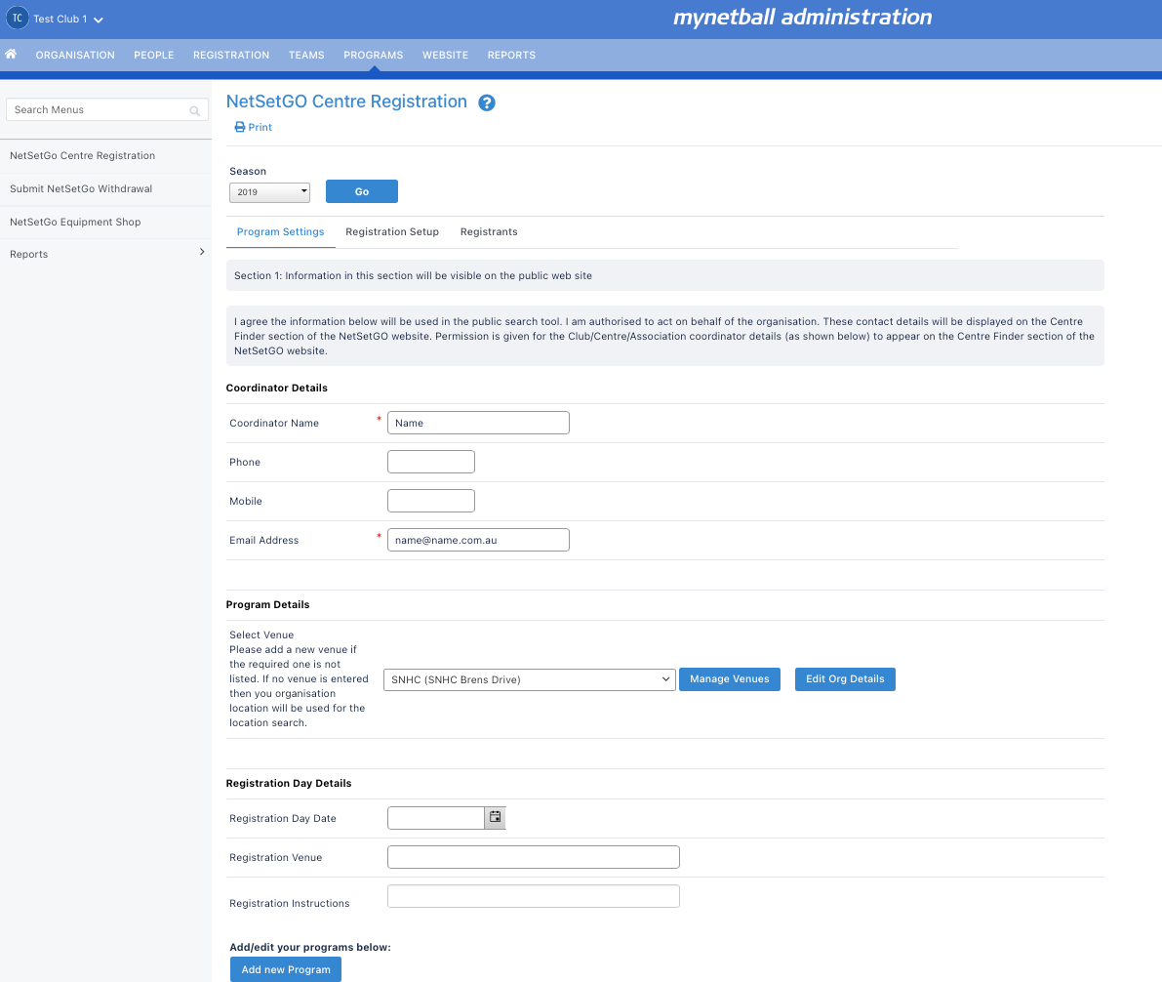This screenshot has height=982, width=1162.
Task: Click the mynetball administration header title
Action: [x=803, y=17]
